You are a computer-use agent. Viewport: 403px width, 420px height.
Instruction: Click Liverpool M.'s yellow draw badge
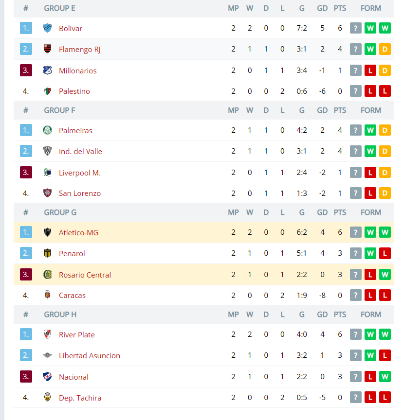point(385,173)
